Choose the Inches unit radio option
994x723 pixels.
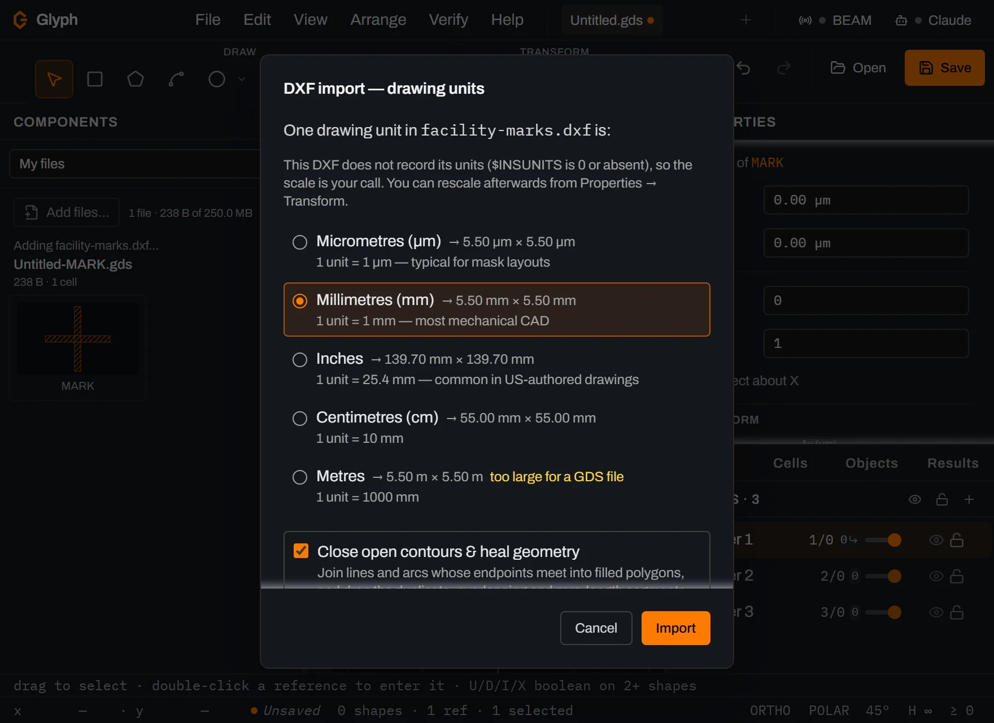coord(300,360)
